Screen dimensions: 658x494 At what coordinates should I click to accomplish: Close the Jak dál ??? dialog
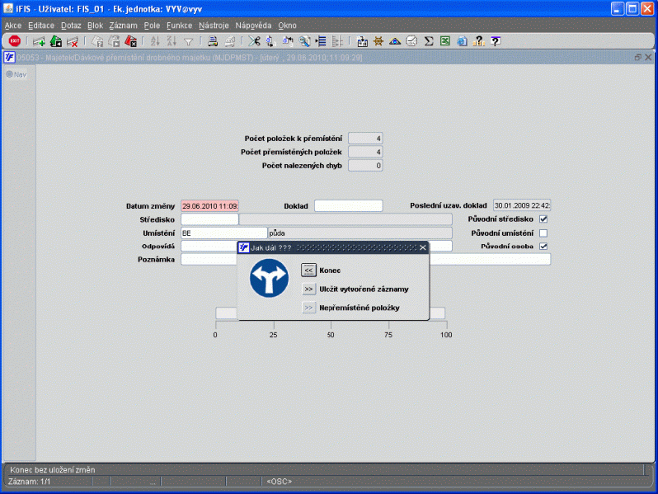422,247
